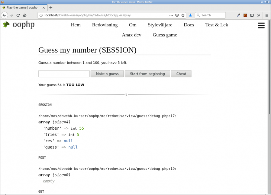Image resolution: width=271 pixels, height=195 pixels.
Task: Open the site hamburger menu icon
Action: point(261,25)
